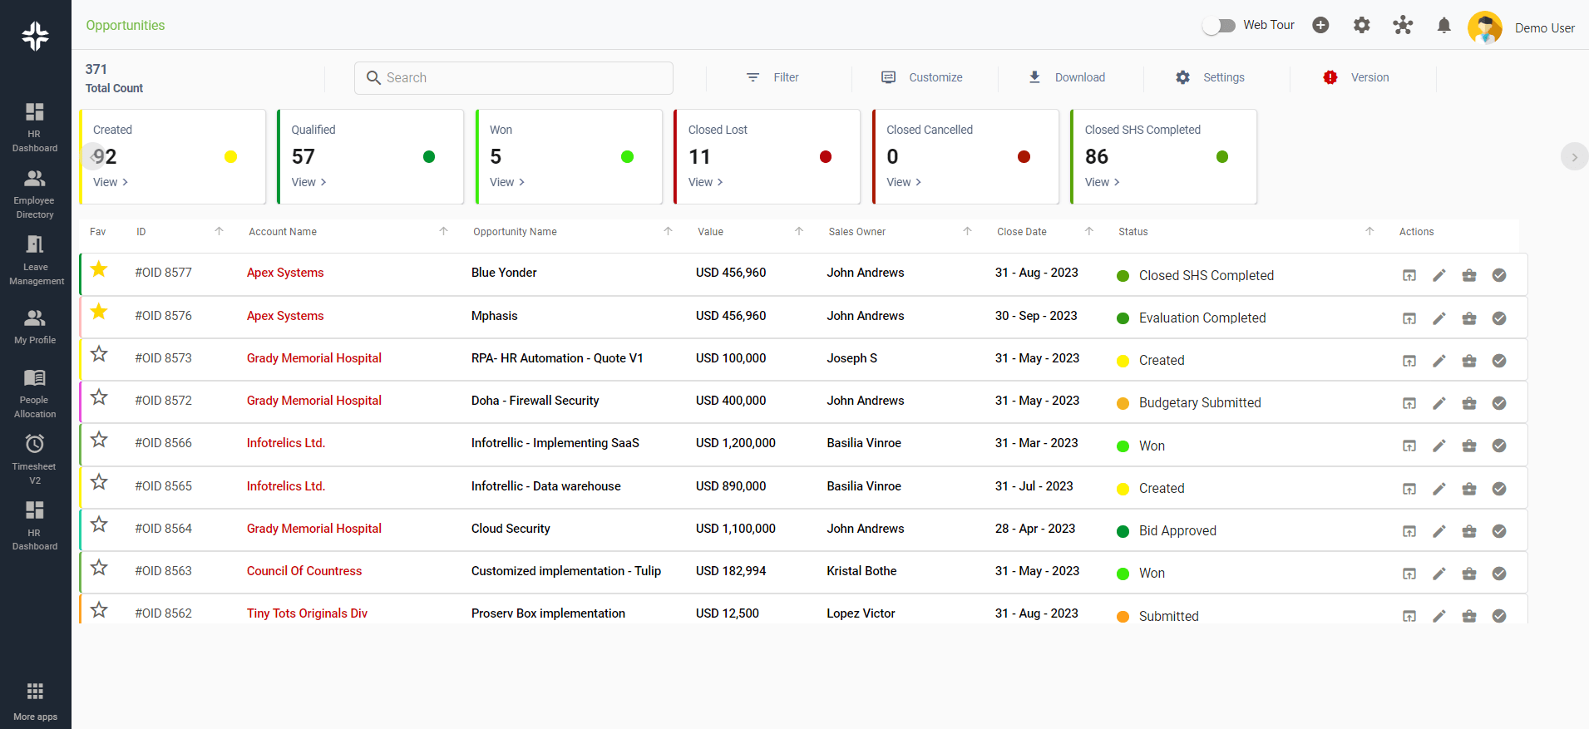The height and width of the screenshot is (729, 1589).
Task: Unfavorite the star for OID 8577
Action: [99, 269]
